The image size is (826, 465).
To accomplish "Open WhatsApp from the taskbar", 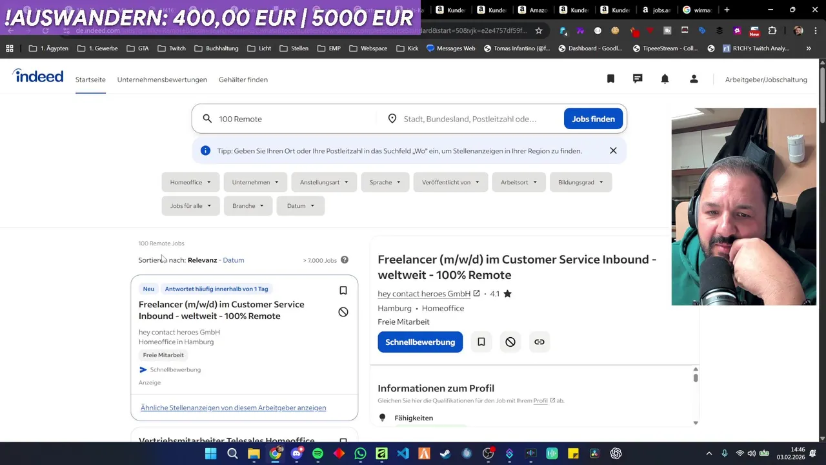I will point(360,453).
